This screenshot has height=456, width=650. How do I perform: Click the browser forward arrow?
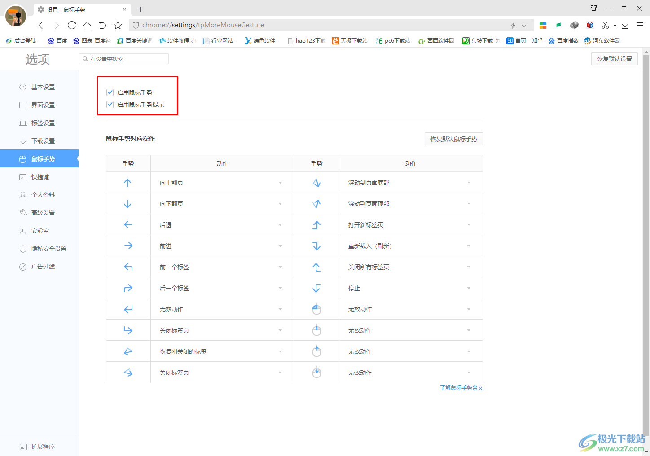(x=56, y=25)
